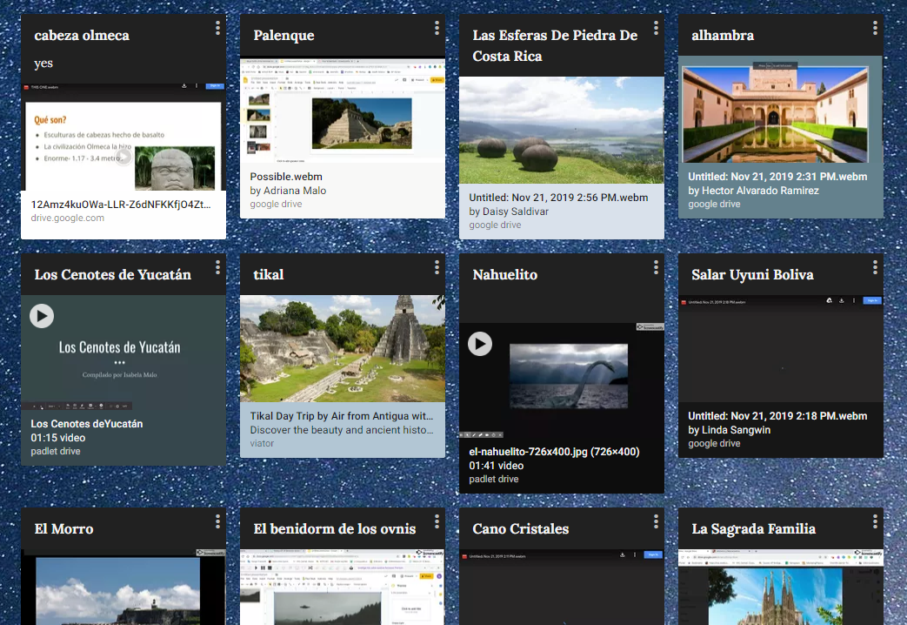Select the El Morro post title

pyautogui.click(x=63, y=529)
